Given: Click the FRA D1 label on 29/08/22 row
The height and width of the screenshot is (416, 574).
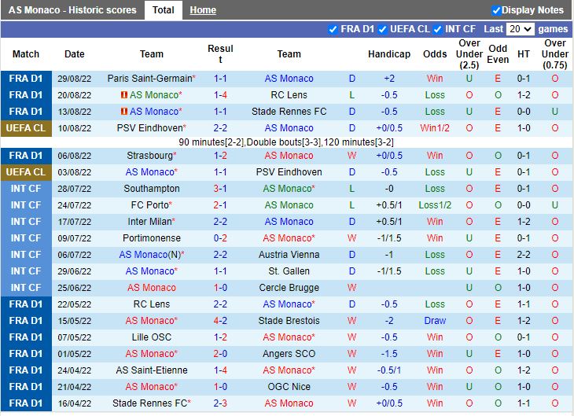Looking at the screenshot, I should pyautogui.click(x=26, y=79).
